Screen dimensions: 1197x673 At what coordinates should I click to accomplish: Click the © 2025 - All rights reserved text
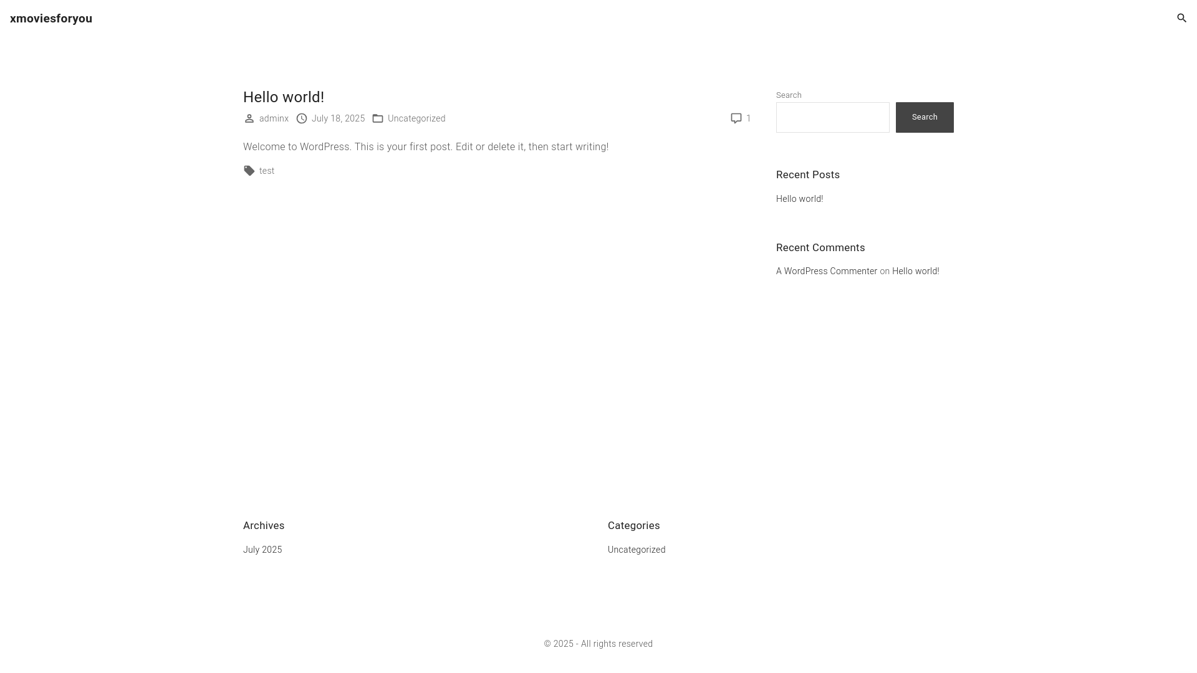pyautogui.click(x=598, y=644)
